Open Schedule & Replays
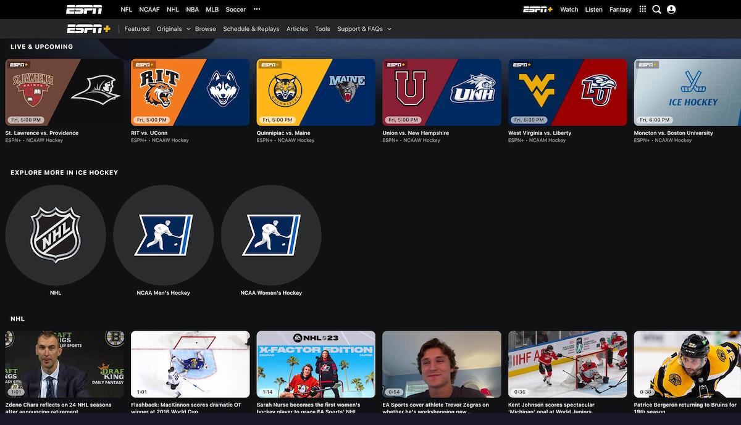The height and width of the screenshot is (425, 741). click(251, 28)
